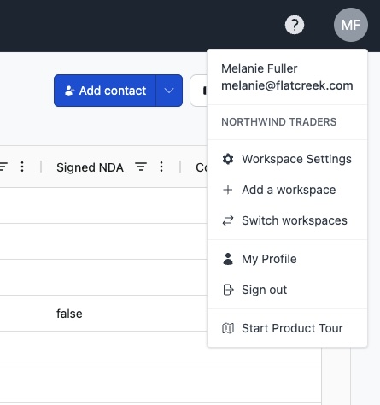Select the Start Product Tour option

pyautogui.click(x=288, y=328)
